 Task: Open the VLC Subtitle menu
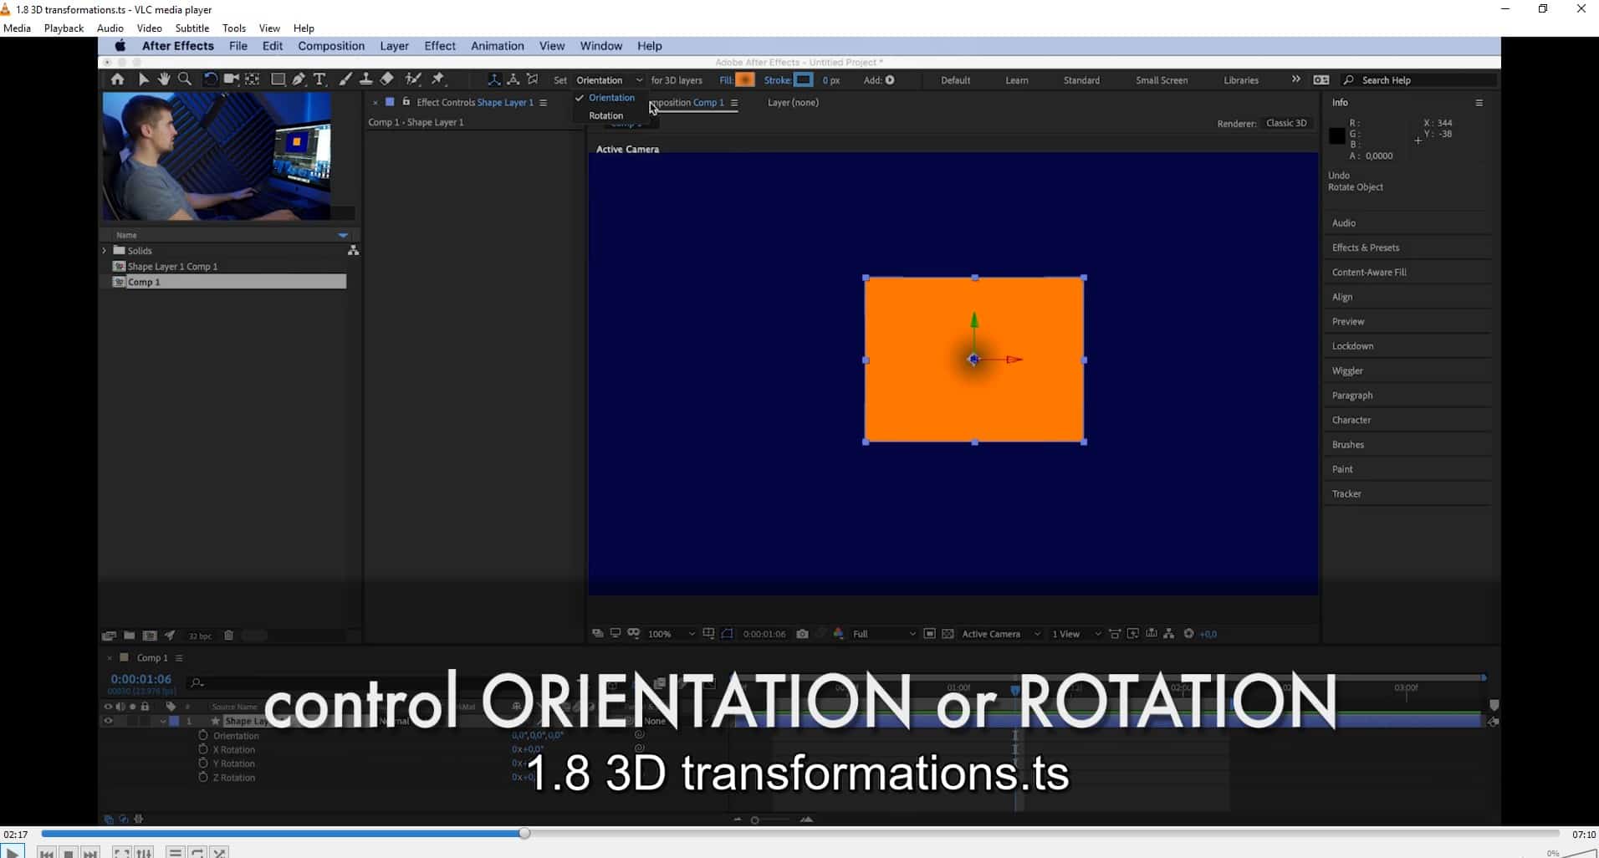pyautogui.click(x=192, y=28)
